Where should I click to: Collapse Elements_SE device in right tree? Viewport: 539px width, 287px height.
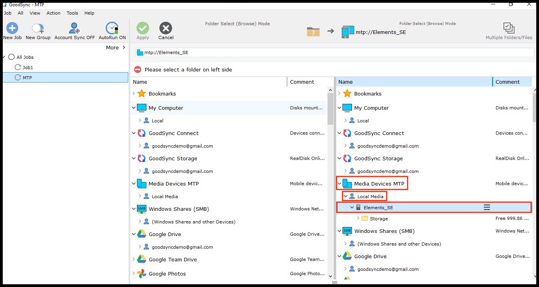(352, 207)
